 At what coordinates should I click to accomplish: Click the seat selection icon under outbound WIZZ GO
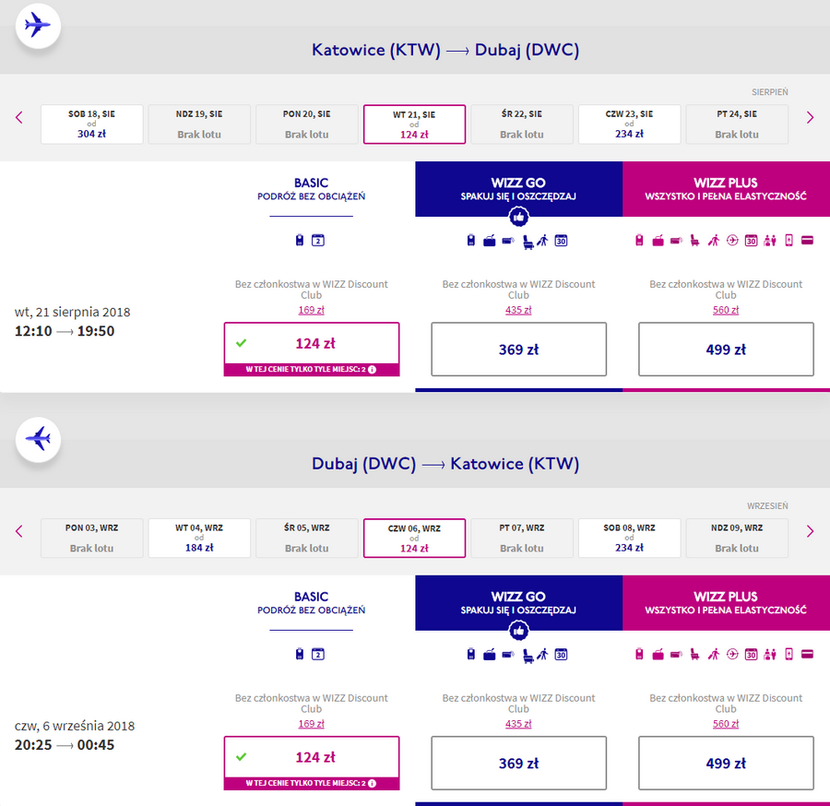pyautogui.click(x=528, y=242)
